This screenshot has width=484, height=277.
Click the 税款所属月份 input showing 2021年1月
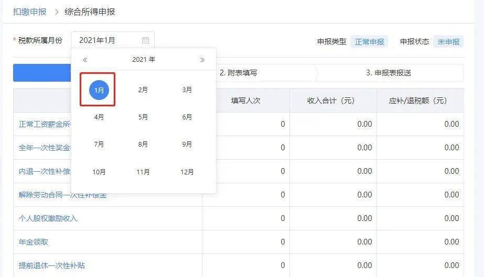113,40
